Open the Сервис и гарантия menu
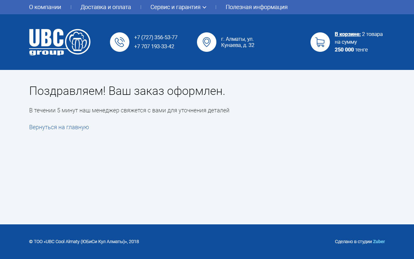414x259 pixels. (x=175, y=7)
